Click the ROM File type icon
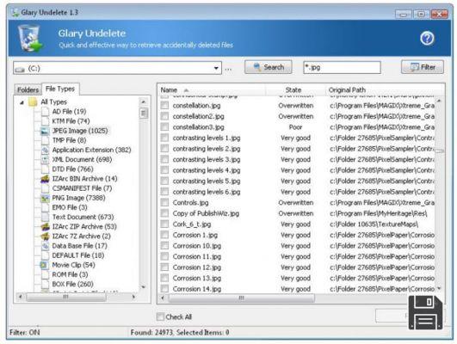 [x=45, y=274]
